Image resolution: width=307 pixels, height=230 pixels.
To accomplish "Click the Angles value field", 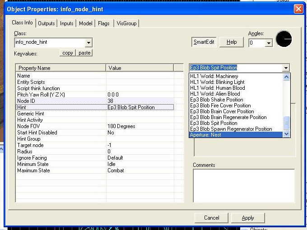I will tap(257, 43).
